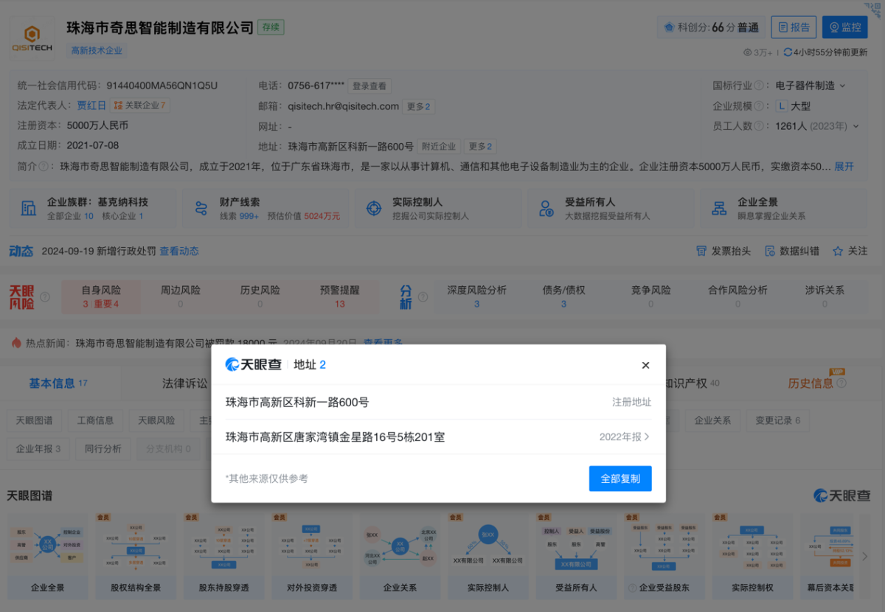Click the 科创分 score badge
This screenshot has height=612, width=885.
pos(711,27)
